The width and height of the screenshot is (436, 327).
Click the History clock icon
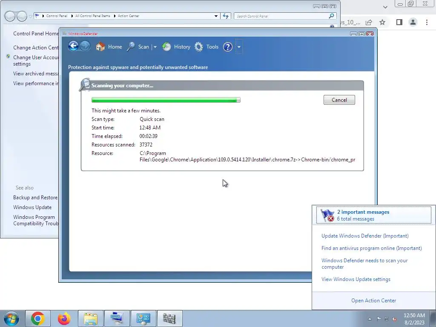click(x=166, y=46)
